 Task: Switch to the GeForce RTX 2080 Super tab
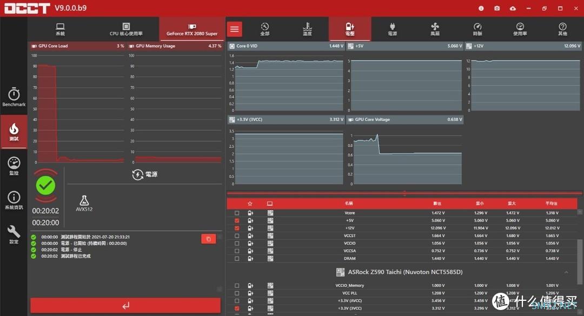[x=192, y=29]
